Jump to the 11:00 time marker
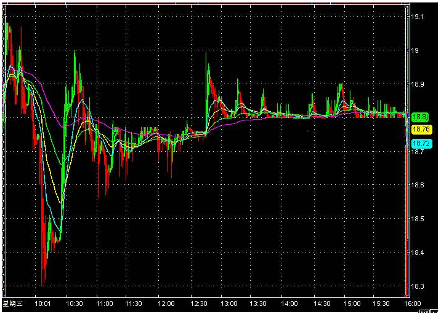The image size is (441, 325). point(105,303)
